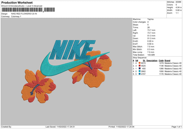The width and height of the screenshot is (183, 129).
Task: Click the 'Production Worksheet' title
Action: click(17, 2)
